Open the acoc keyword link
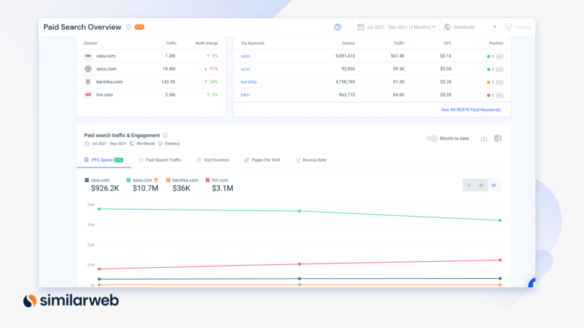This screenshot has height=328, width=584. pos(245,69)
